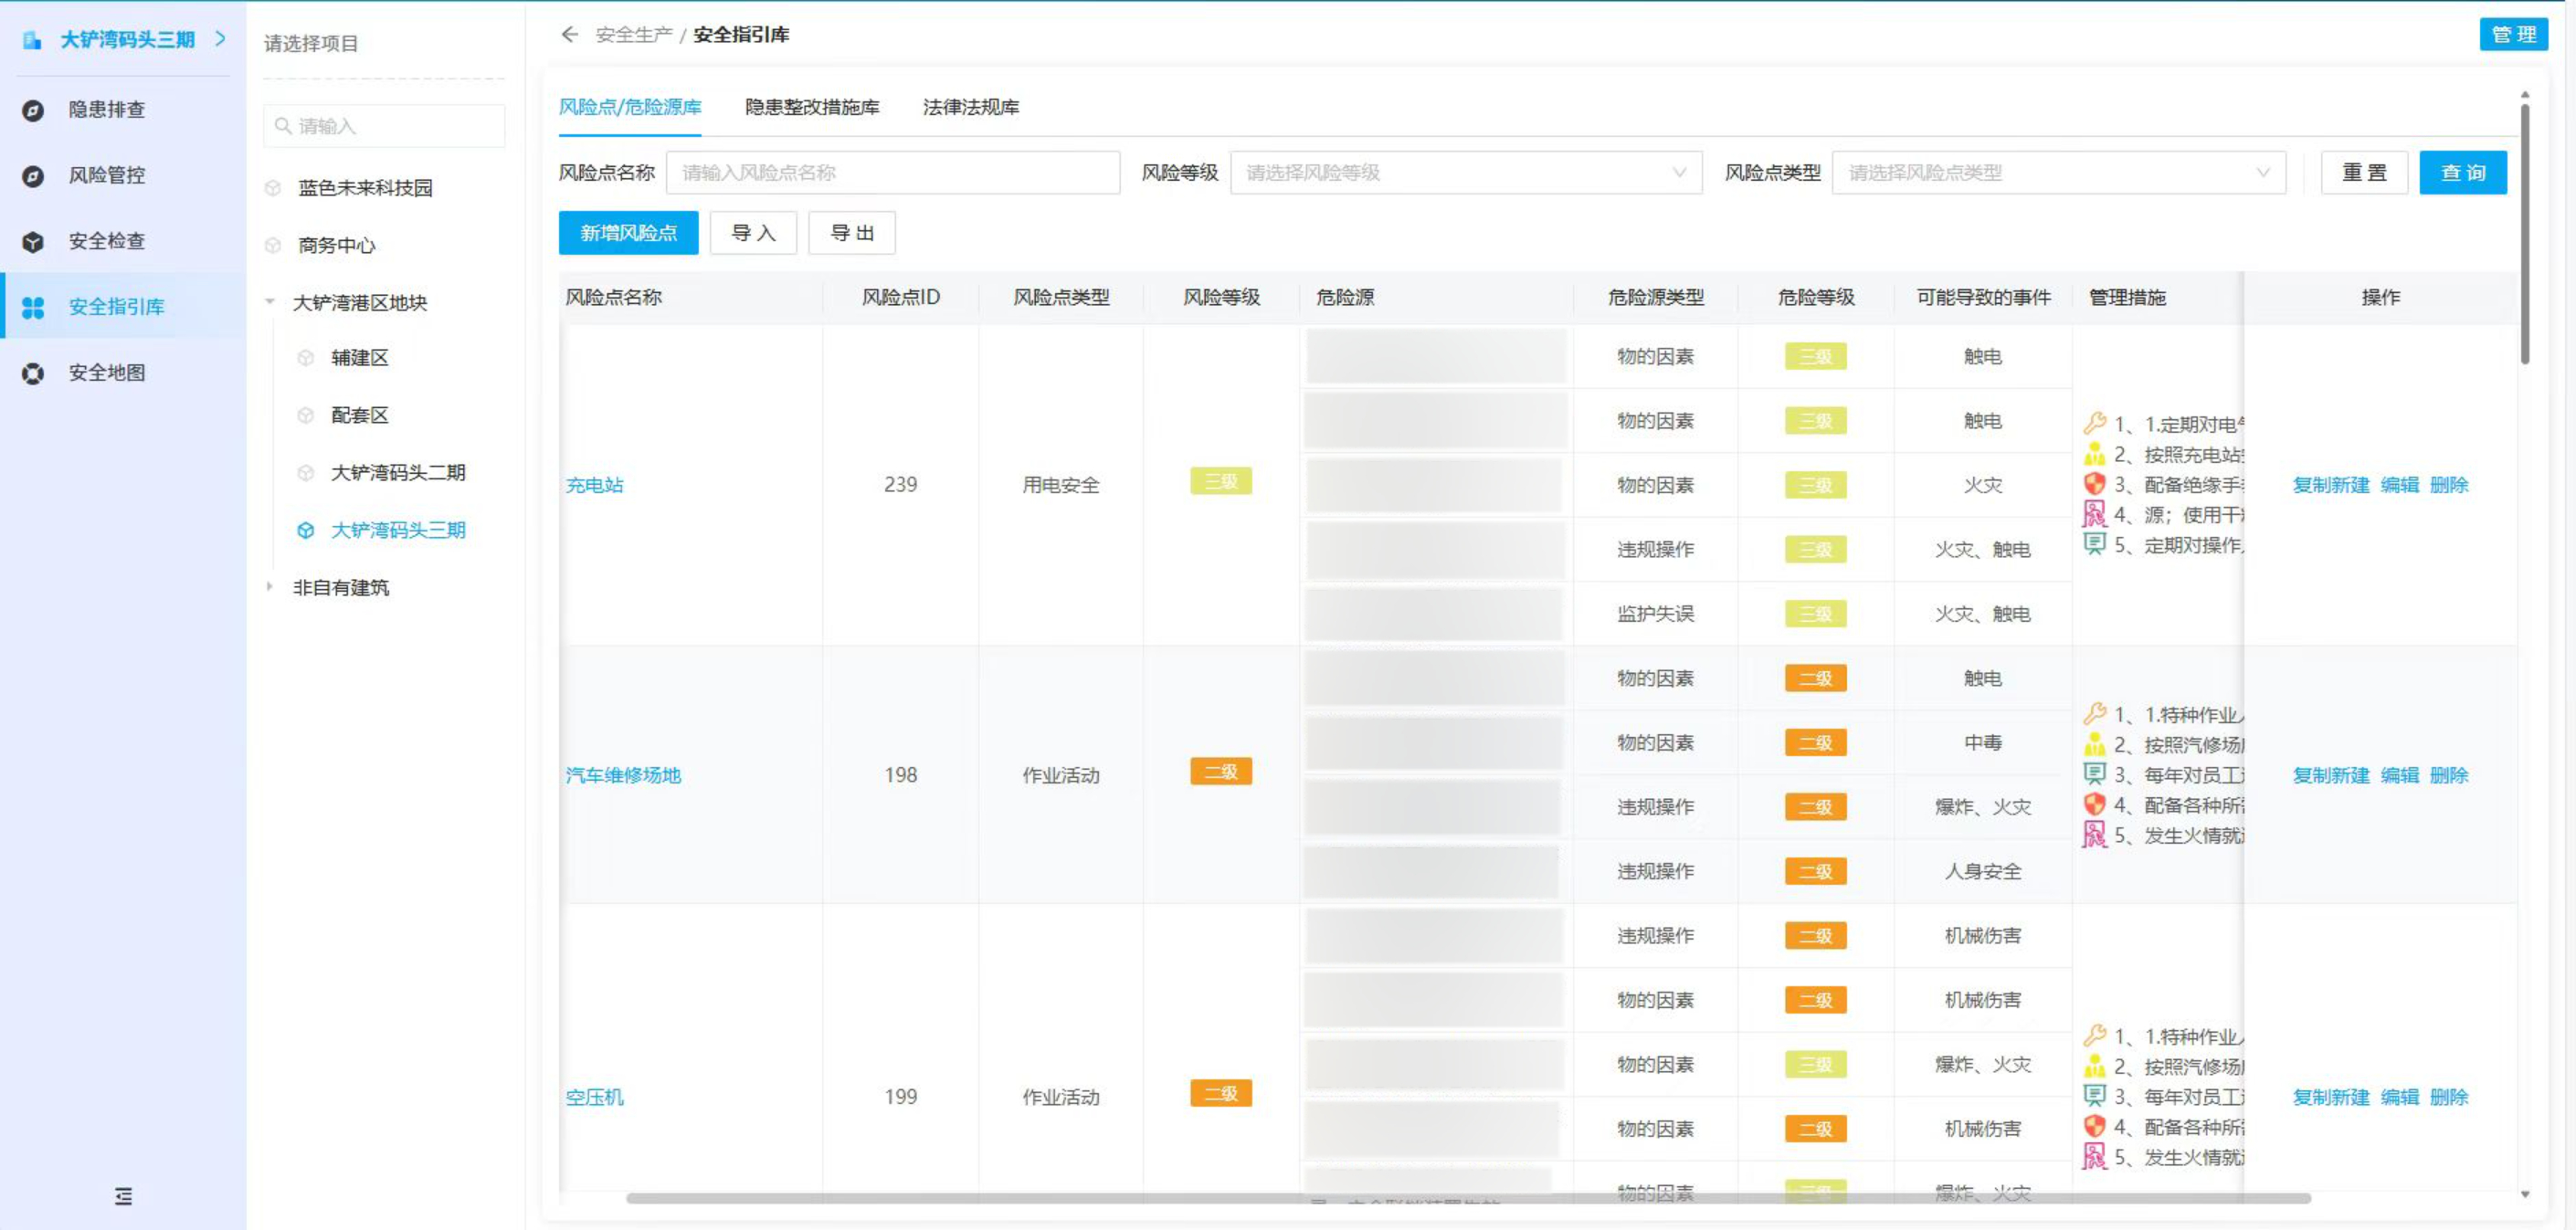The image size is (2576, 1230).
Task: Switch to the 隐患整改措施库 tab
Action: [x=811, y=107]
